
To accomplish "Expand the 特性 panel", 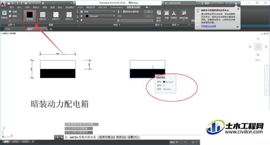I will click(x=117, y=25).
